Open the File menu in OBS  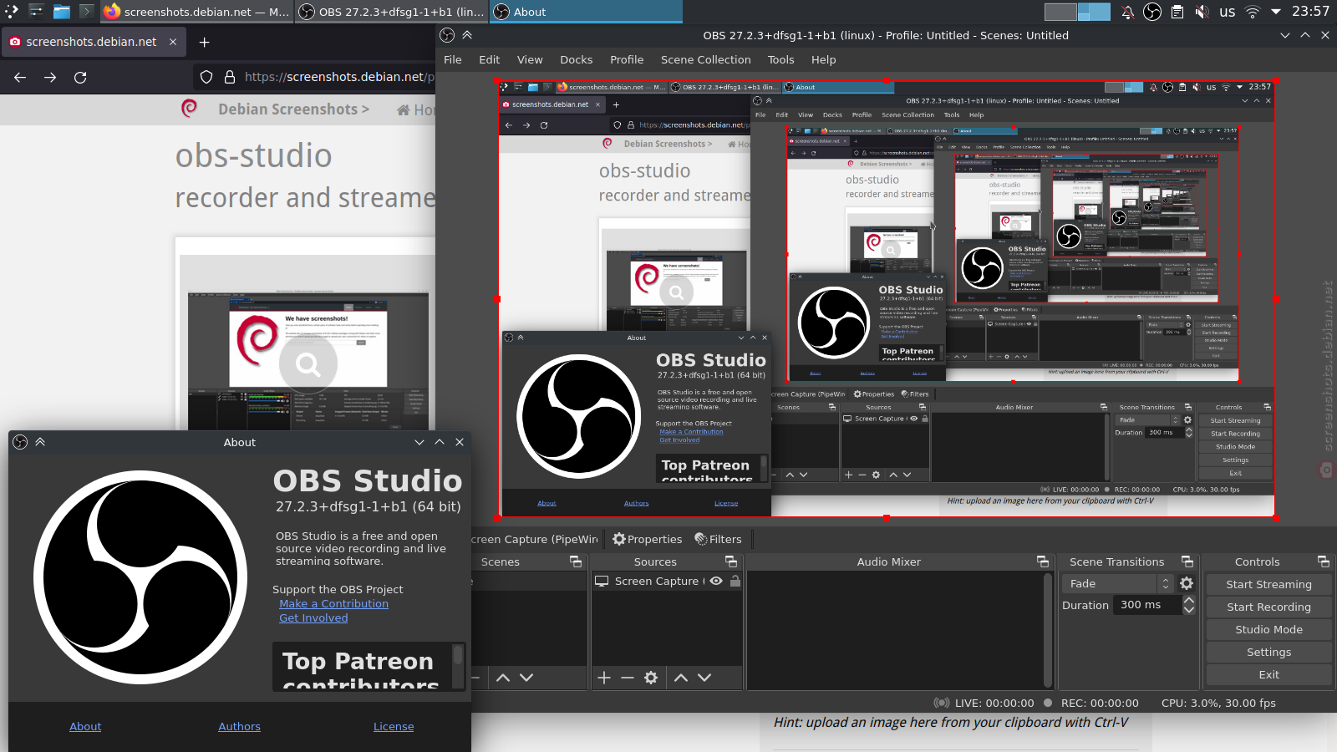coord(453,60)
